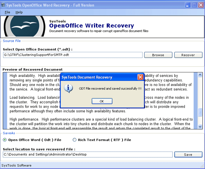This screenshot has height=169, width=205.
Task: Click the source ODT file path field
Action: click(x=73, y=55)
